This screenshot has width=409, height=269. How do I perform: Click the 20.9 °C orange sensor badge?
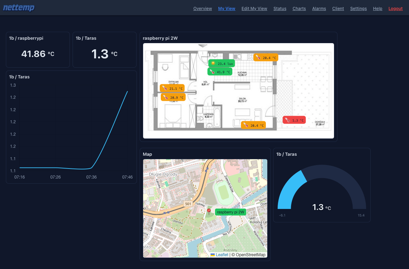click(x=173, y=97)
